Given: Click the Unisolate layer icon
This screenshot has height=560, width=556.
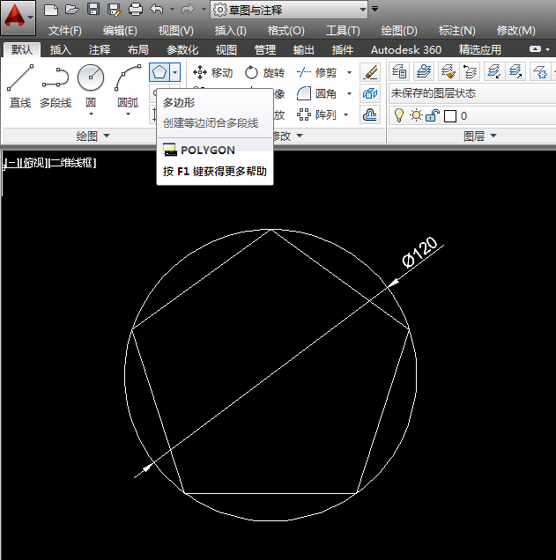Looking at the screenshot, I should [515, 71].
